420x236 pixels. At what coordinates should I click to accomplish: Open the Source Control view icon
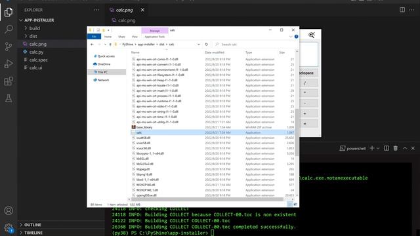point(9,47)
